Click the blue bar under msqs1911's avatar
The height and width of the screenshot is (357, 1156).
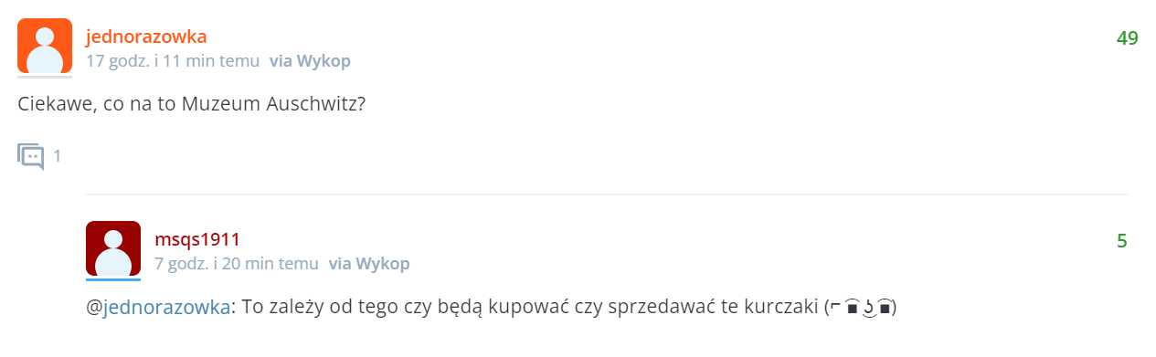point(113,279)
